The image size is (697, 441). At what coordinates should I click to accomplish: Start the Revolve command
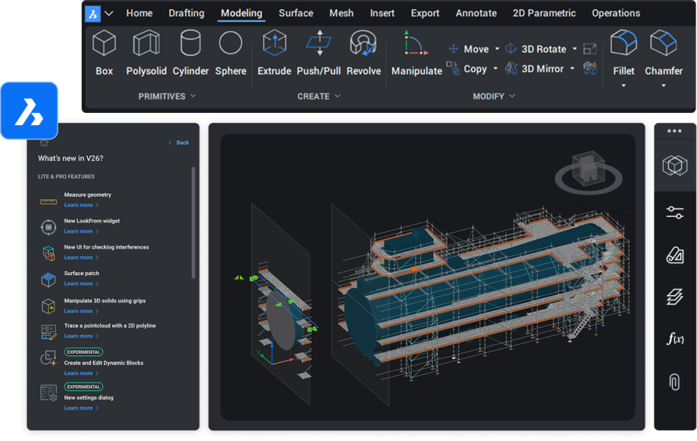[x=363, y=52]
